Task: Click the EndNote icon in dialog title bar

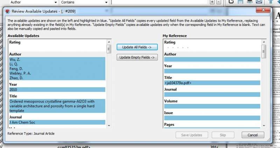Action: [7, 11]
